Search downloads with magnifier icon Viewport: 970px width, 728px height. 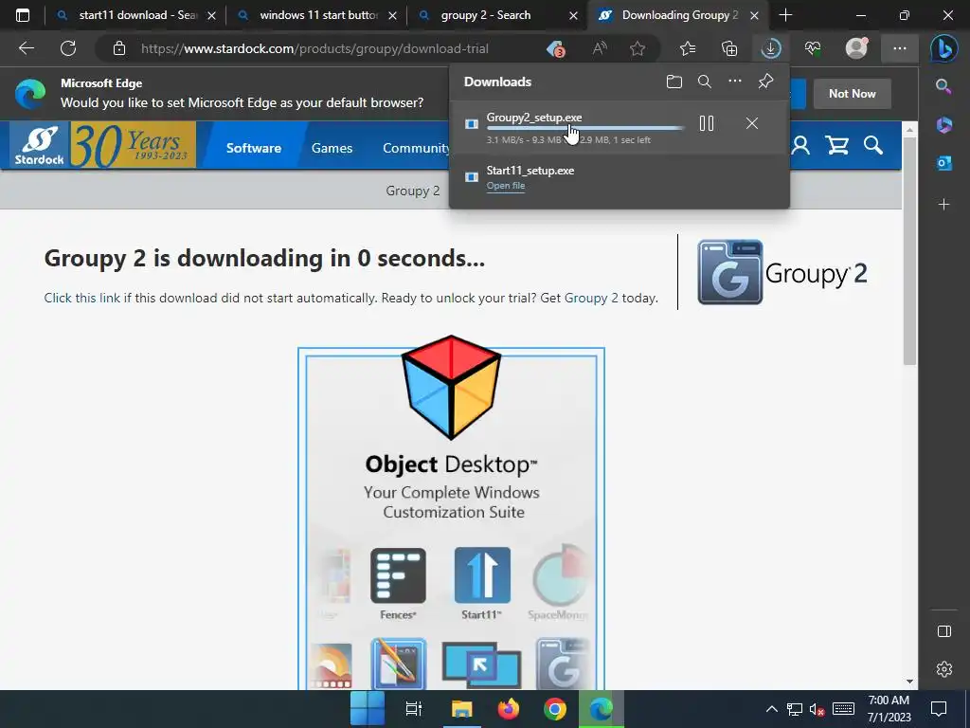point(705,82)
